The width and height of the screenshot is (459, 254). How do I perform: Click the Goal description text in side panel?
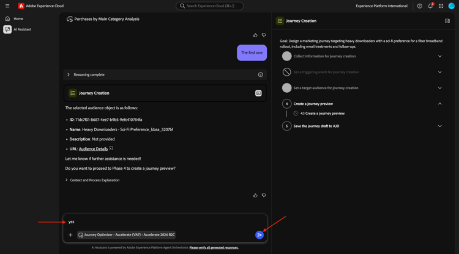(361, 44)
